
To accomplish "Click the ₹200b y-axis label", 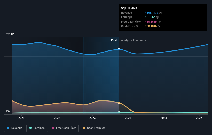I will 10,34.
